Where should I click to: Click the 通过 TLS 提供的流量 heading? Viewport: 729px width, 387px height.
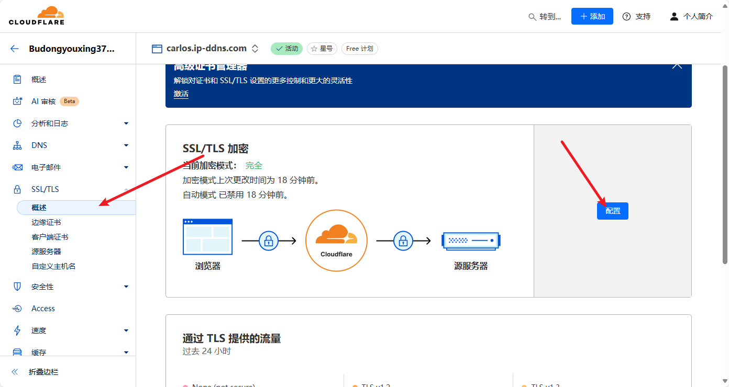pos(232,338)
